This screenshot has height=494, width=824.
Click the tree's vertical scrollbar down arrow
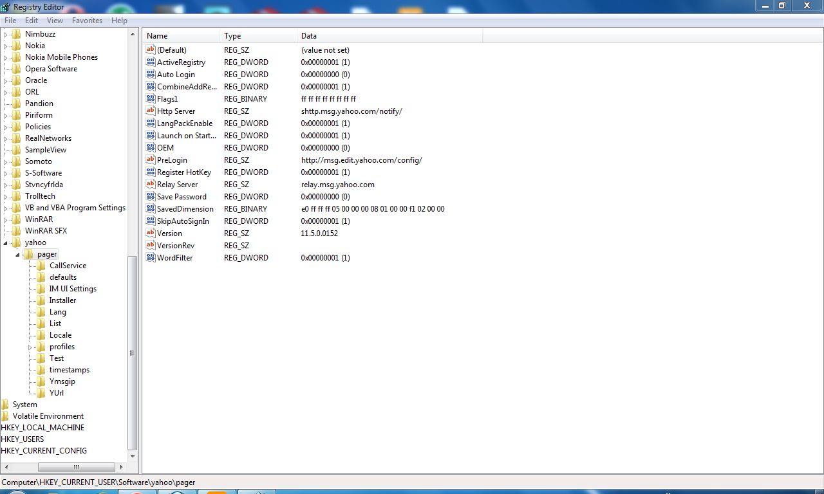(133, 456)
